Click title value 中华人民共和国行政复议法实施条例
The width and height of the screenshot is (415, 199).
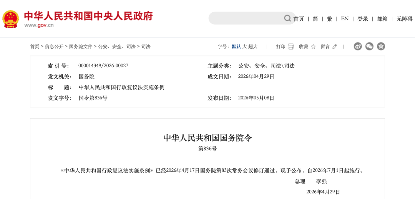121,87
